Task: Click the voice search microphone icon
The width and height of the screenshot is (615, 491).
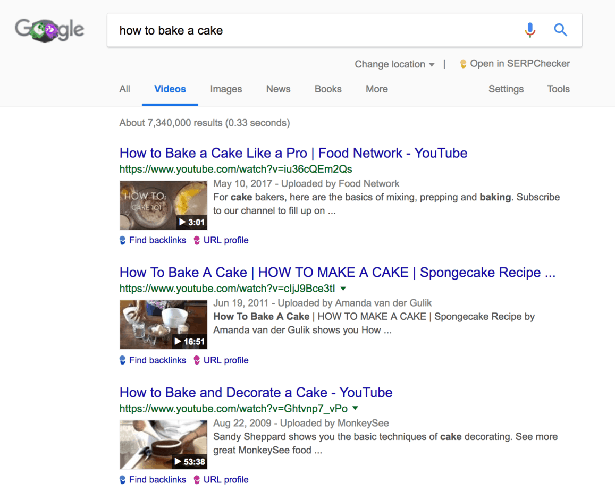Action: (x=529, y=30)
